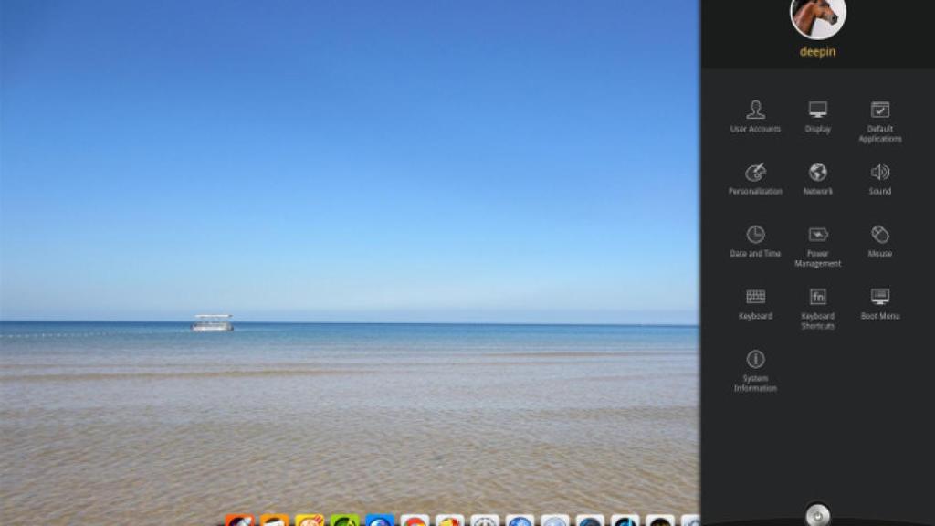Open the Boot Menu module

pyautogui.click(x=879, y=301)
